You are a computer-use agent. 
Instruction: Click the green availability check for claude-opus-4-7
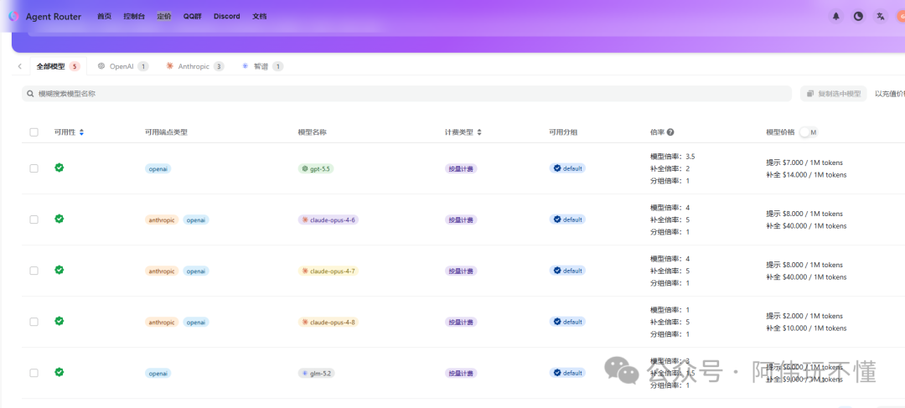(59, 270)
